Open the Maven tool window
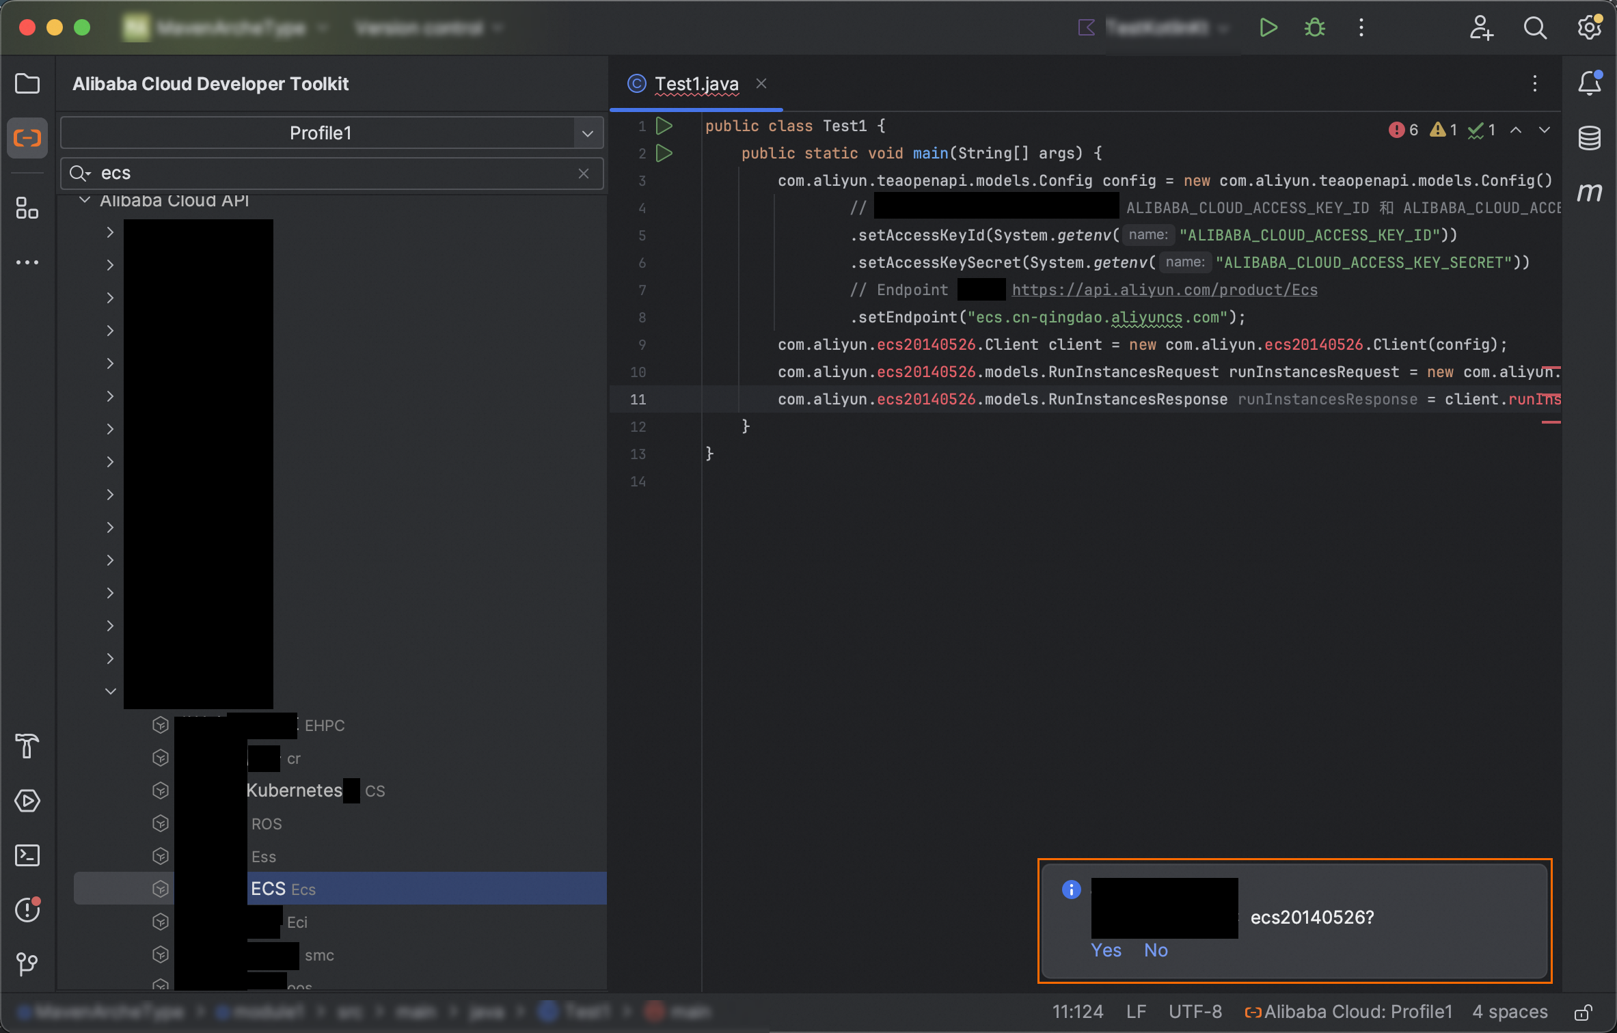The image size is (1617, 1033). 1590,192
